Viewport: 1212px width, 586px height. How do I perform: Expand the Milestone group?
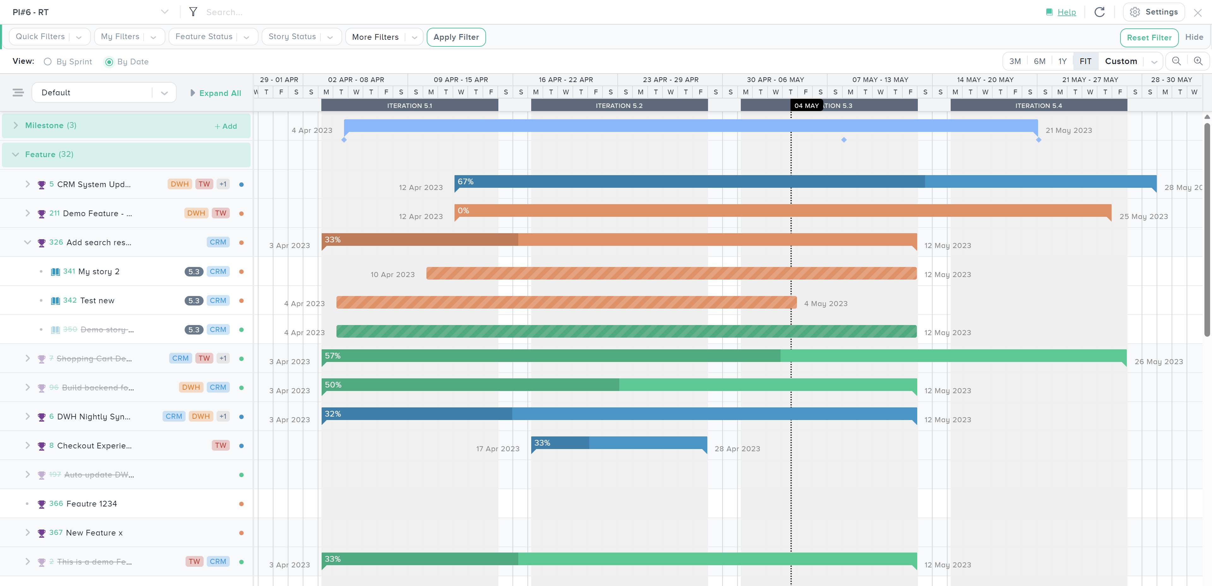tap(15, 126)
